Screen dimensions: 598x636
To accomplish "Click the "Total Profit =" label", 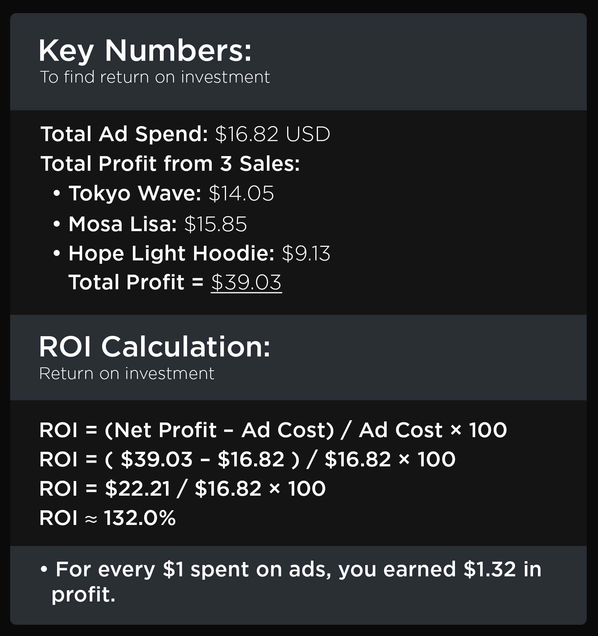I will click(136, 282).
